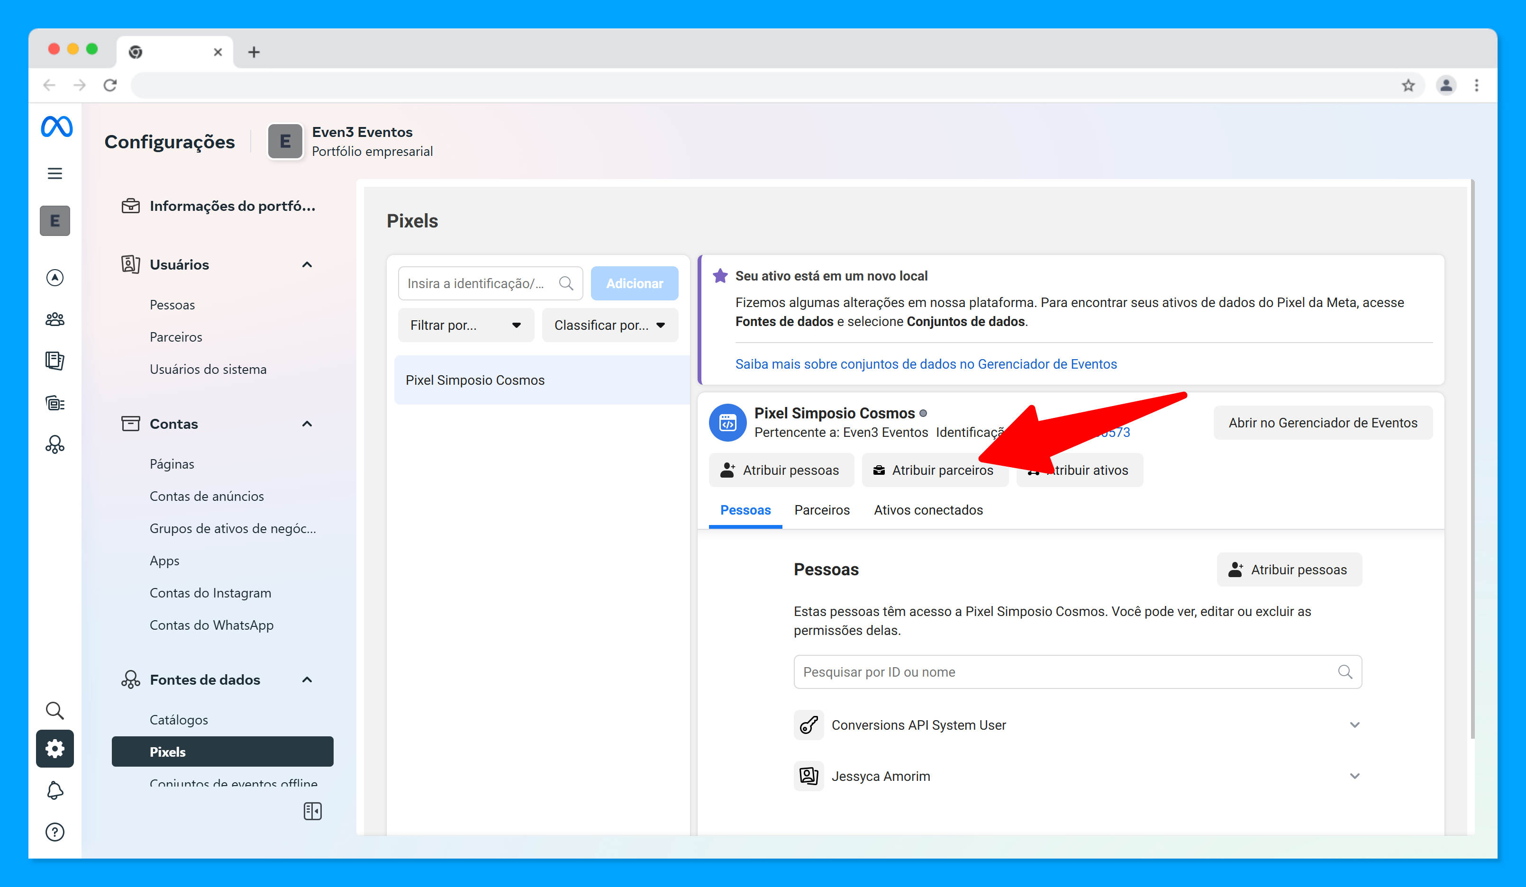This screenshot has width=1526, height=887.
Task: Switch to the Parceiros tab
Action: point(822,510)
